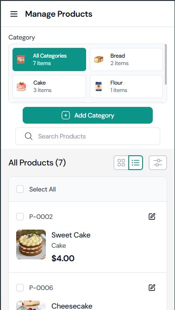
Task: Click the Add Category button
Action: point(87,115)
